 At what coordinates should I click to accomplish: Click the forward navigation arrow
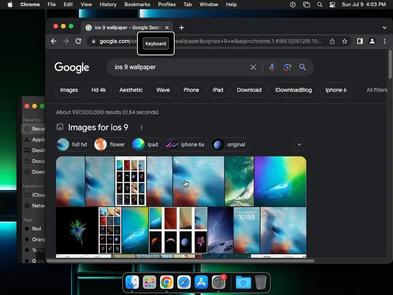click(66, 41)
